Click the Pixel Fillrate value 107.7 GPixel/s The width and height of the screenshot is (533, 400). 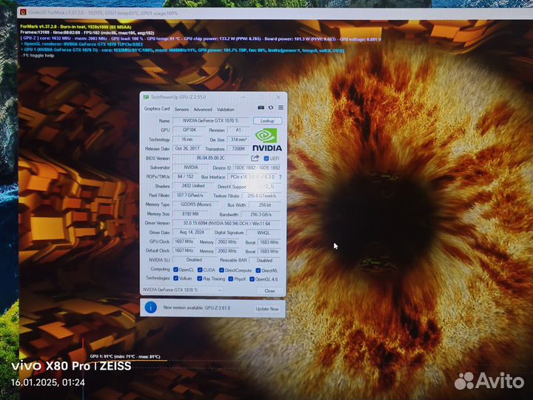(x=190, y=196)
